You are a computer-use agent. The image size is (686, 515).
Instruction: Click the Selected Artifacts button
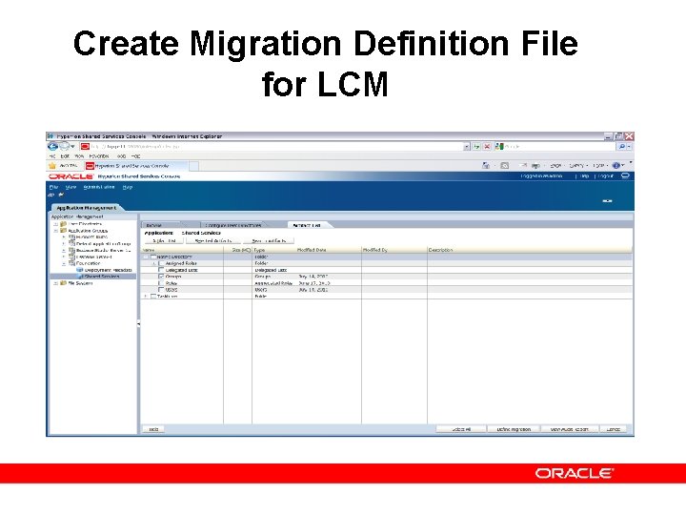(213, 241)
